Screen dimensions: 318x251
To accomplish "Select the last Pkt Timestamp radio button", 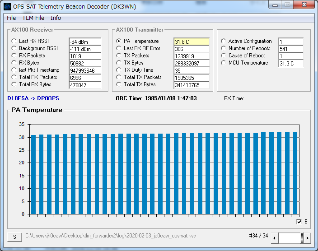I will [14, 70].
